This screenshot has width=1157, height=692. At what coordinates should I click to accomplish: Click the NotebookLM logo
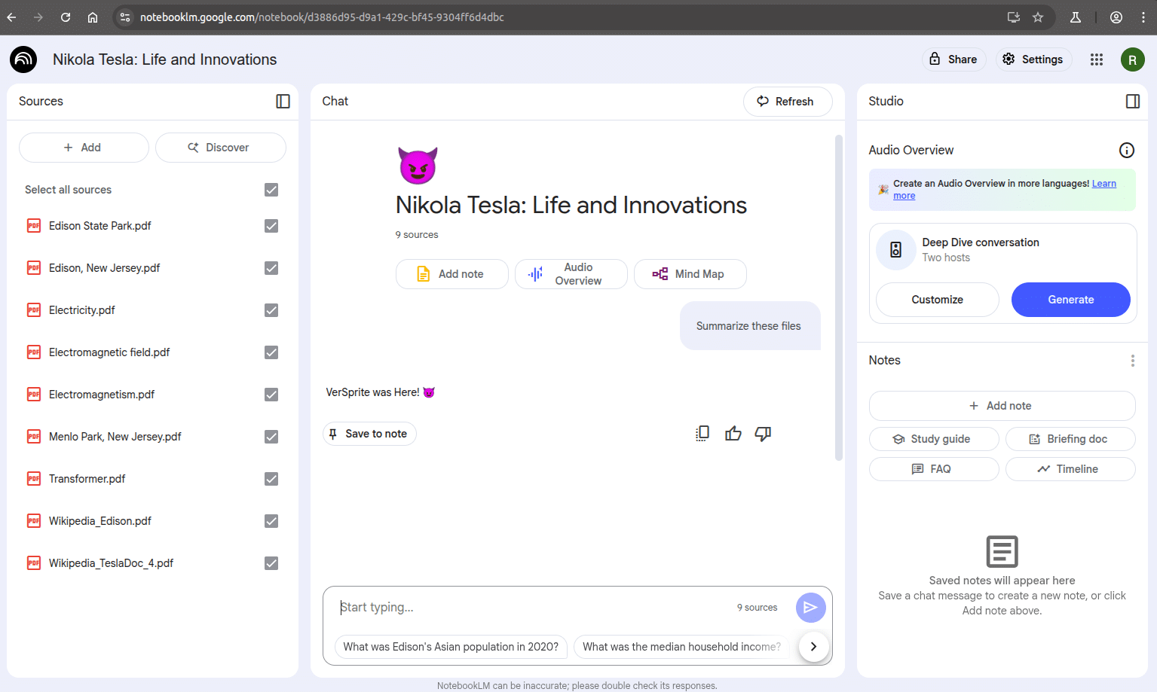(x=23, y=59)
